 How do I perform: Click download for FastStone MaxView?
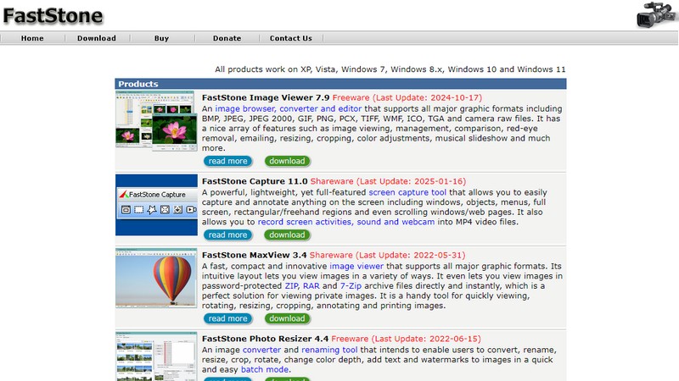coord(287,319)
